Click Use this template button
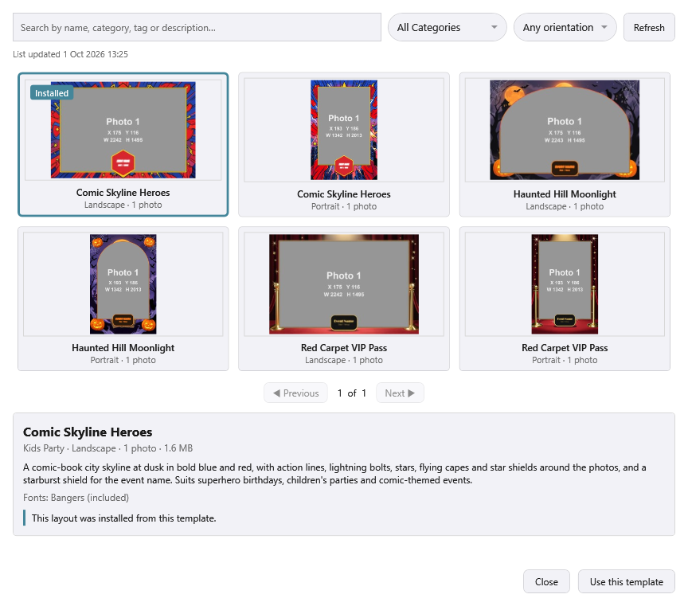688x606 pixels. tap(626, 581)
